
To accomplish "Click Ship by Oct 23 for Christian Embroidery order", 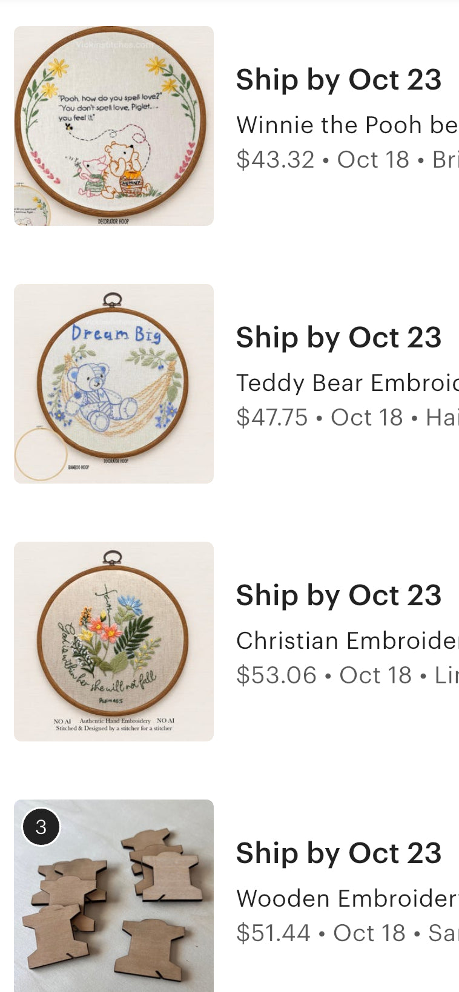I will click(x=338, y=596).
